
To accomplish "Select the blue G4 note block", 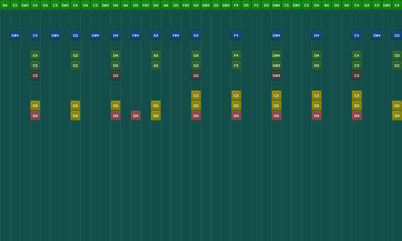I will click(x=196, y=35).
